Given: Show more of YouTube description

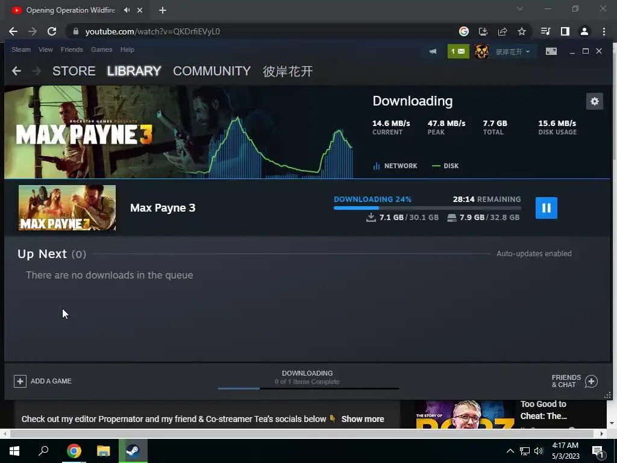Looking at the screenshot, I should (362, 419).
